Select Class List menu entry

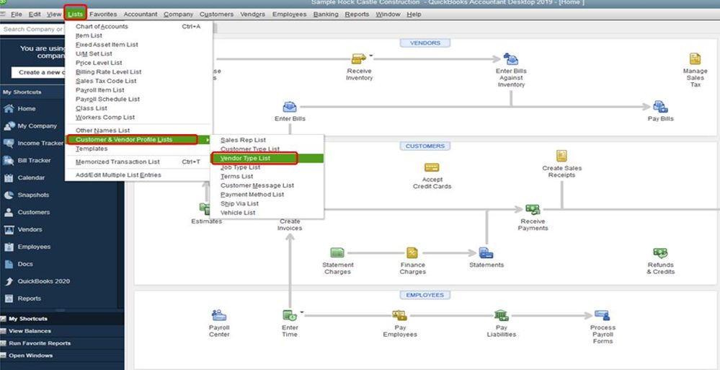pos(138,108)
